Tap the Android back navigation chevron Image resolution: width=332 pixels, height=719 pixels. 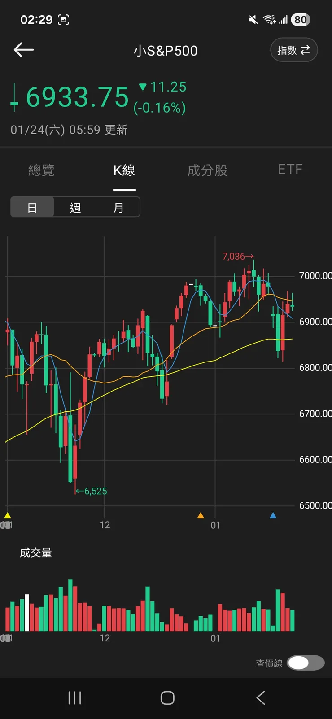[x=261, y=698]
